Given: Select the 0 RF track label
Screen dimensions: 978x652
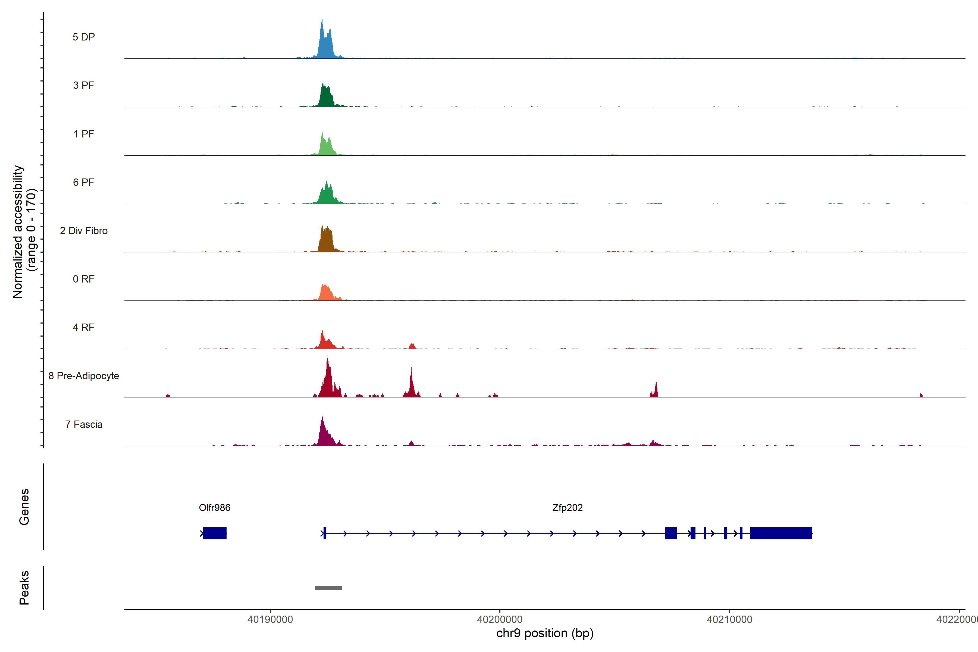Looking at the screenshot, I should (x=84, y=279).
